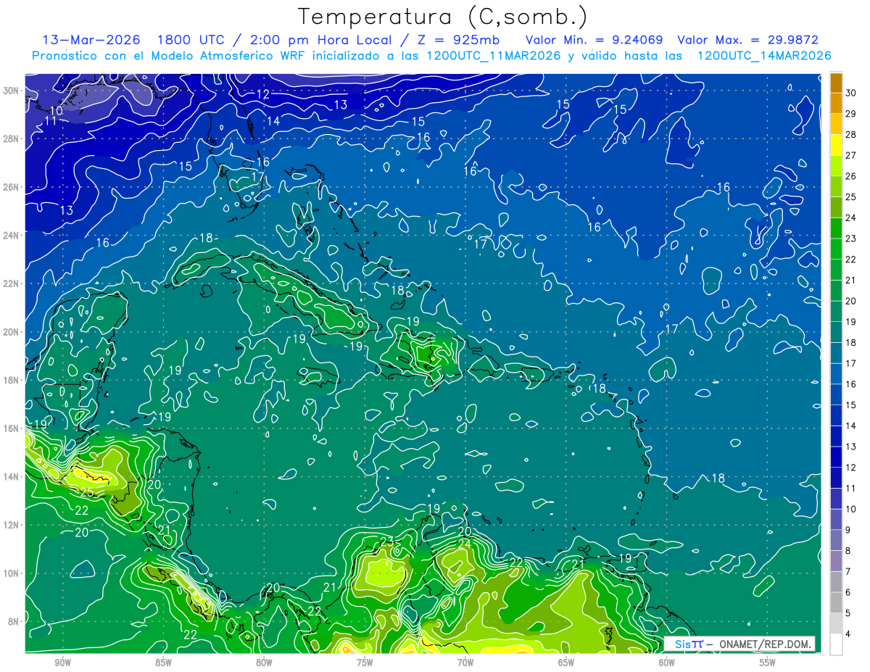Select the '1200UTC_14MAR2026' valid-until time
The height and width of the screenshot is (672, 870).
(764, 56)
